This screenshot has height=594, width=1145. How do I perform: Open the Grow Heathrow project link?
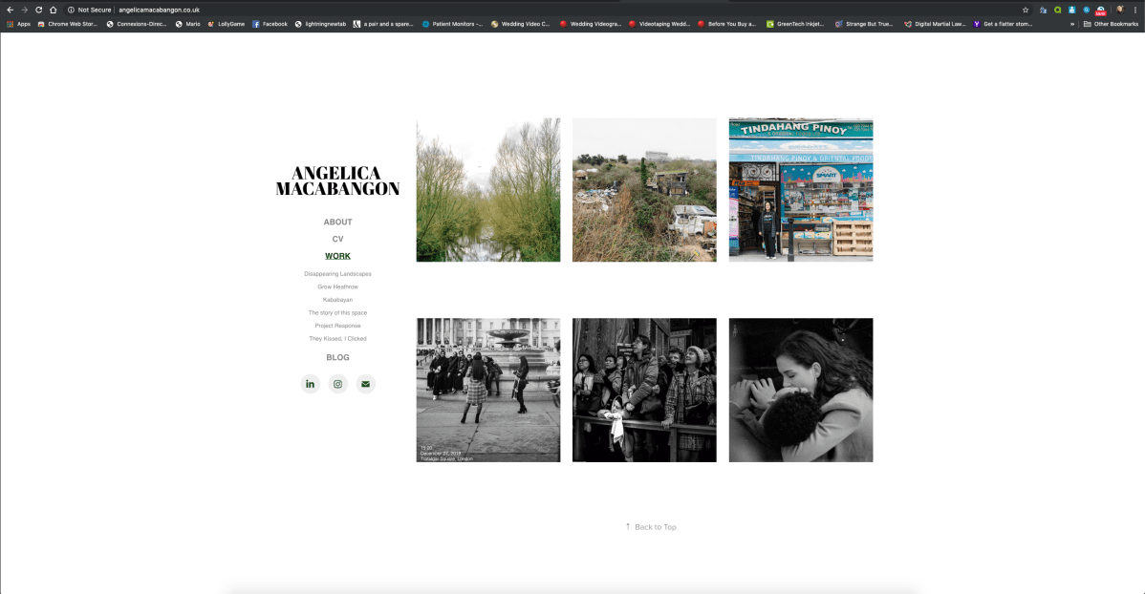coord(337,286)
